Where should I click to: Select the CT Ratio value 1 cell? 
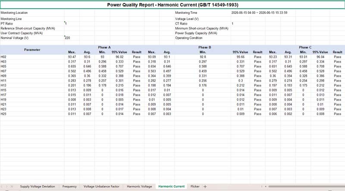(x=240, y=24)
